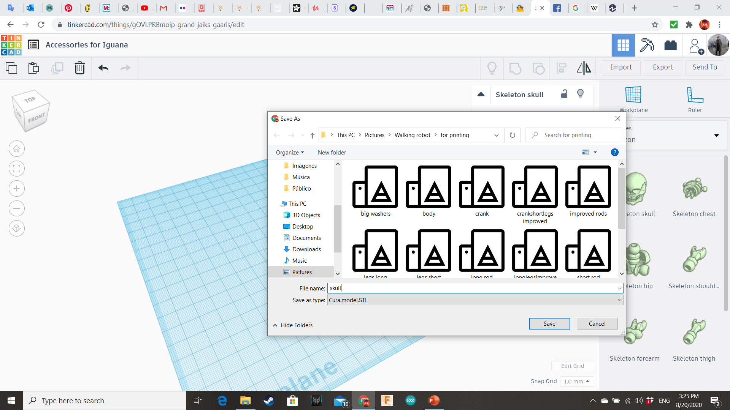Click Hide Folders in Save dialog
The width and height of the screenshot is (730, 410).
[292, 325]
